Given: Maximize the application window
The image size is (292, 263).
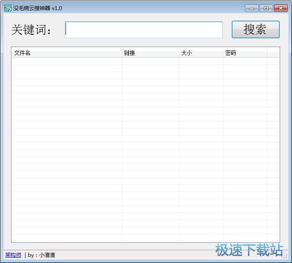Looking at the screenshot, I should (266, 8).
